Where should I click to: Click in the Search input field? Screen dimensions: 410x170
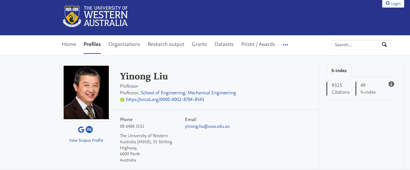pos(355,45)
